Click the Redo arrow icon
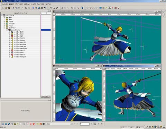Image resolution: width=166 pixels, height=129 pixels. (x=29, y=8)
